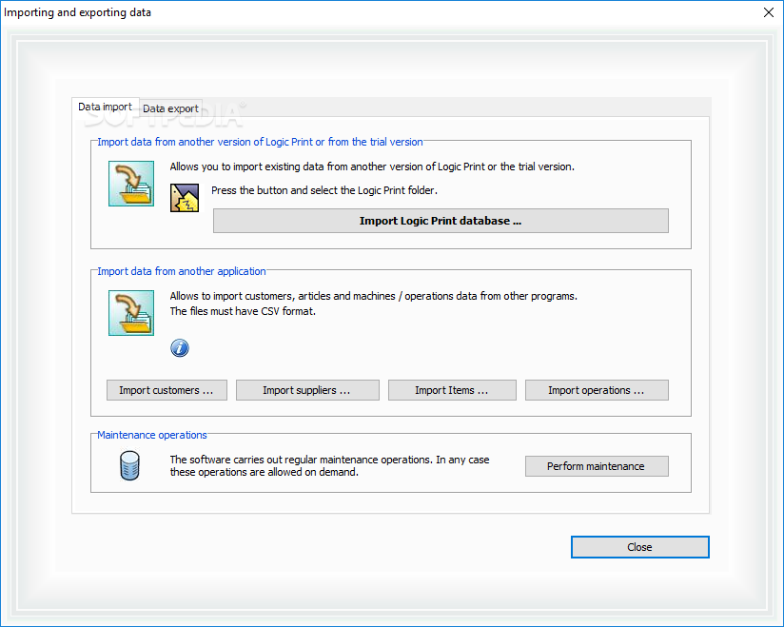Image resolution: width=784 pixels, height=627 pixels.
Task: Open the blue information icon
Action: [x=180, y=347]
